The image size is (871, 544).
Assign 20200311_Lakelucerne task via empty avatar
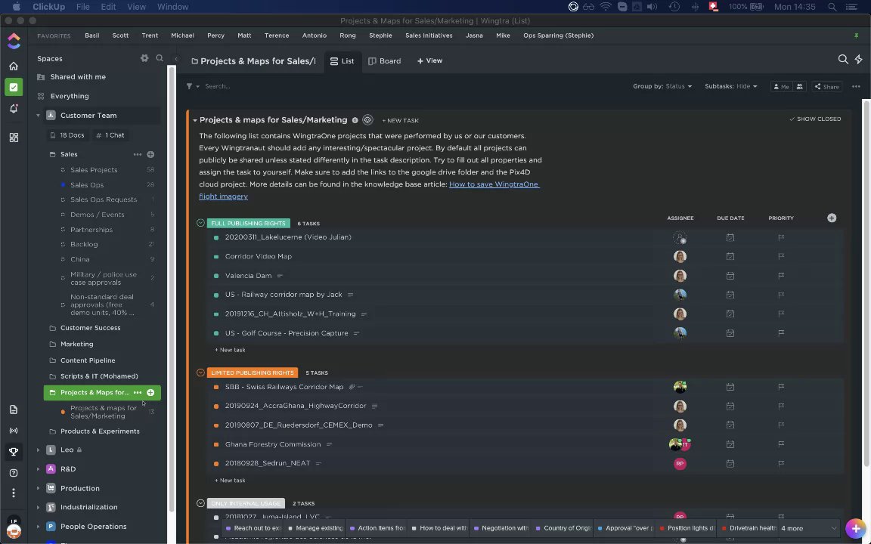pos(680,237)
